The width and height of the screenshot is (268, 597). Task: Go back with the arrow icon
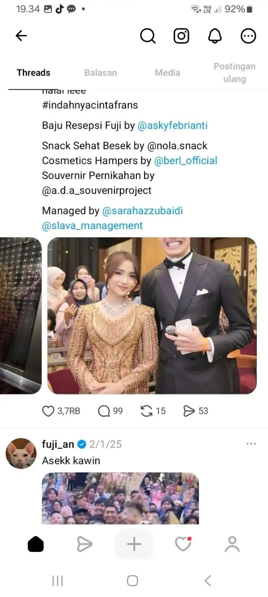[21, 36]
